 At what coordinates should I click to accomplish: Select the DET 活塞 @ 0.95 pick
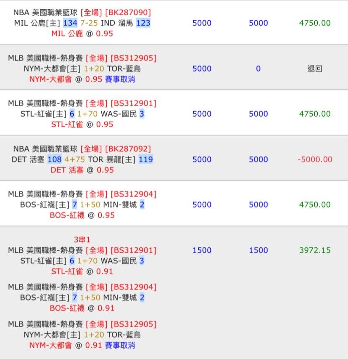(82, 170)
